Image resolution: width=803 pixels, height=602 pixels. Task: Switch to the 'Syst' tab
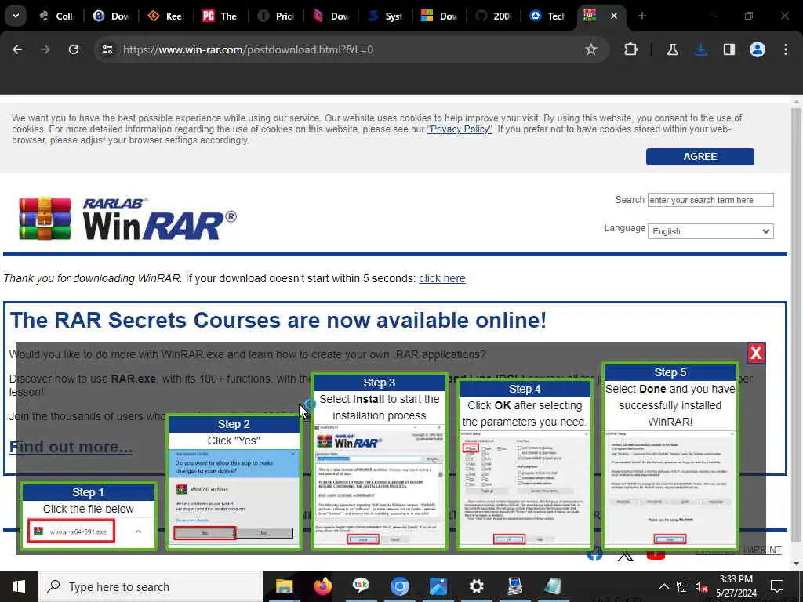pos(386,16)
